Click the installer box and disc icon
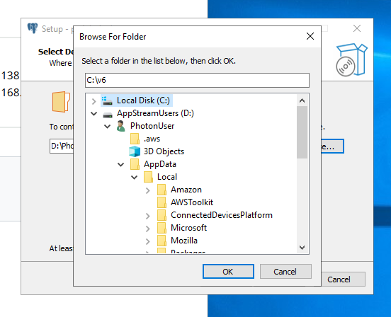 [351, 59]
